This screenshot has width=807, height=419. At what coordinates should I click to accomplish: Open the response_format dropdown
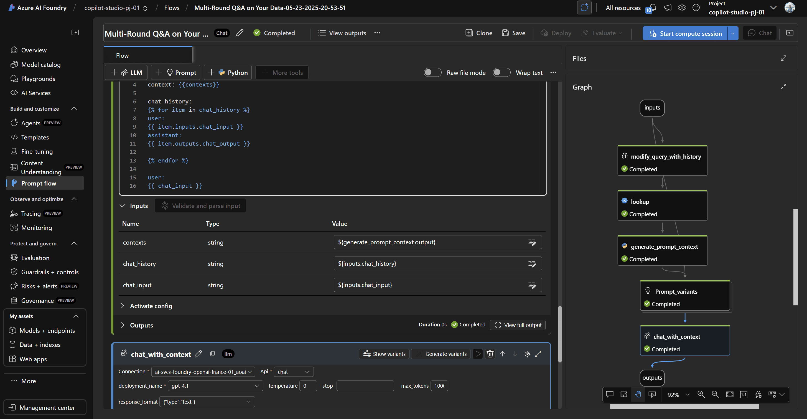click(x=207, y=402)
